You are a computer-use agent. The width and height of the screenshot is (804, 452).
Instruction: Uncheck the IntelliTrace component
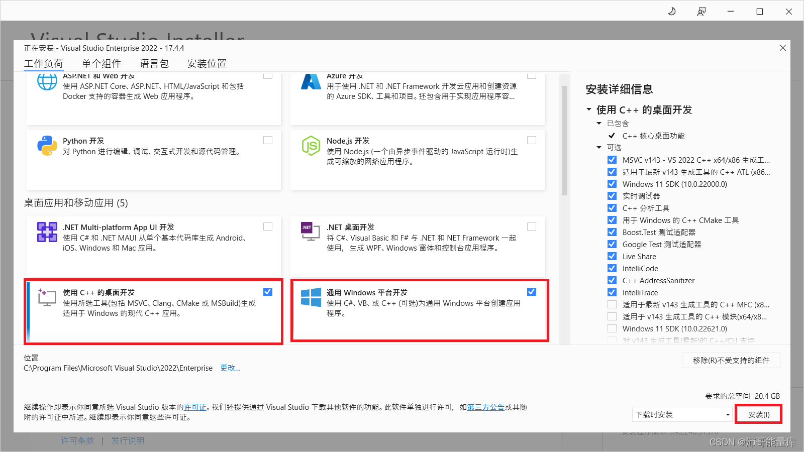point(612,292)
